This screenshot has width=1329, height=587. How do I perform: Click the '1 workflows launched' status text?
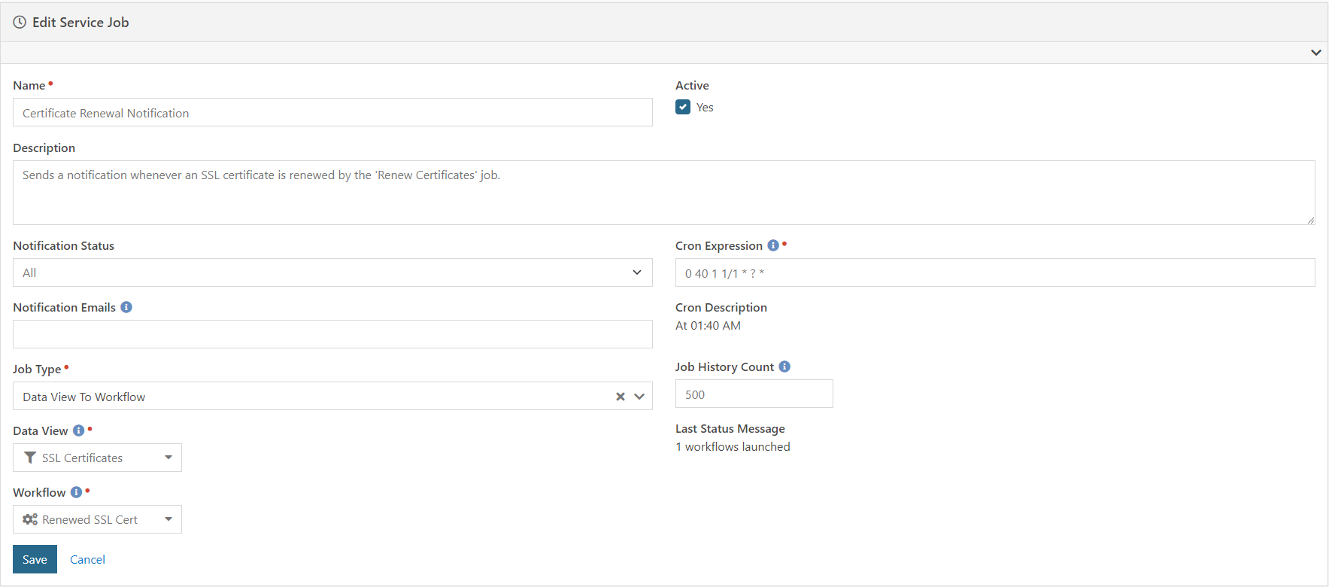pyautogui.click(x=733, y=446)
